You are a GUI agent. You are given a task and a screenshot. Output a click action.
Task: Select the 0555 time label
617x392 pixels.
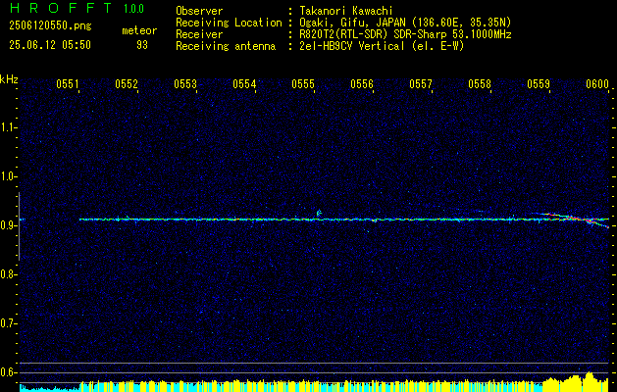tap(303, 84)
